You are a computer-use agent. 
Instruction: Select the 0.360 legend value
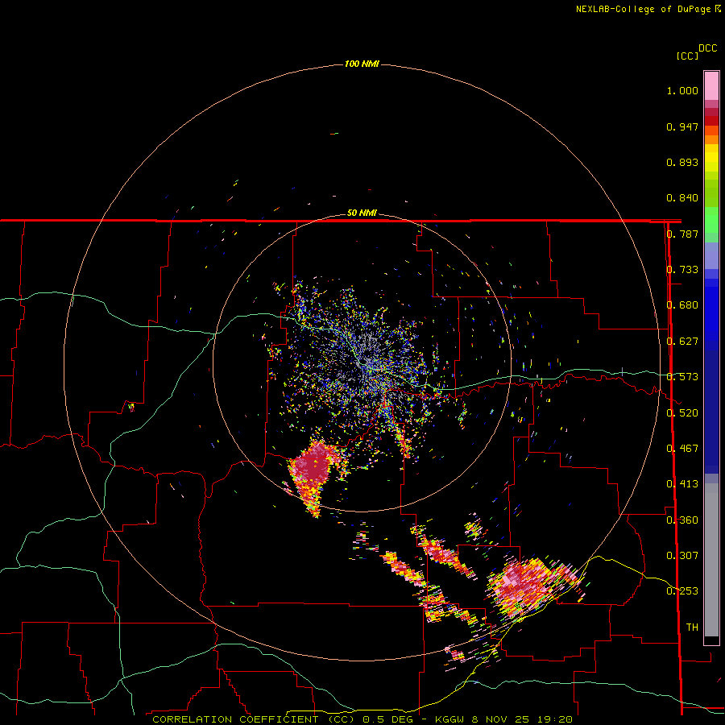(682, 520)
